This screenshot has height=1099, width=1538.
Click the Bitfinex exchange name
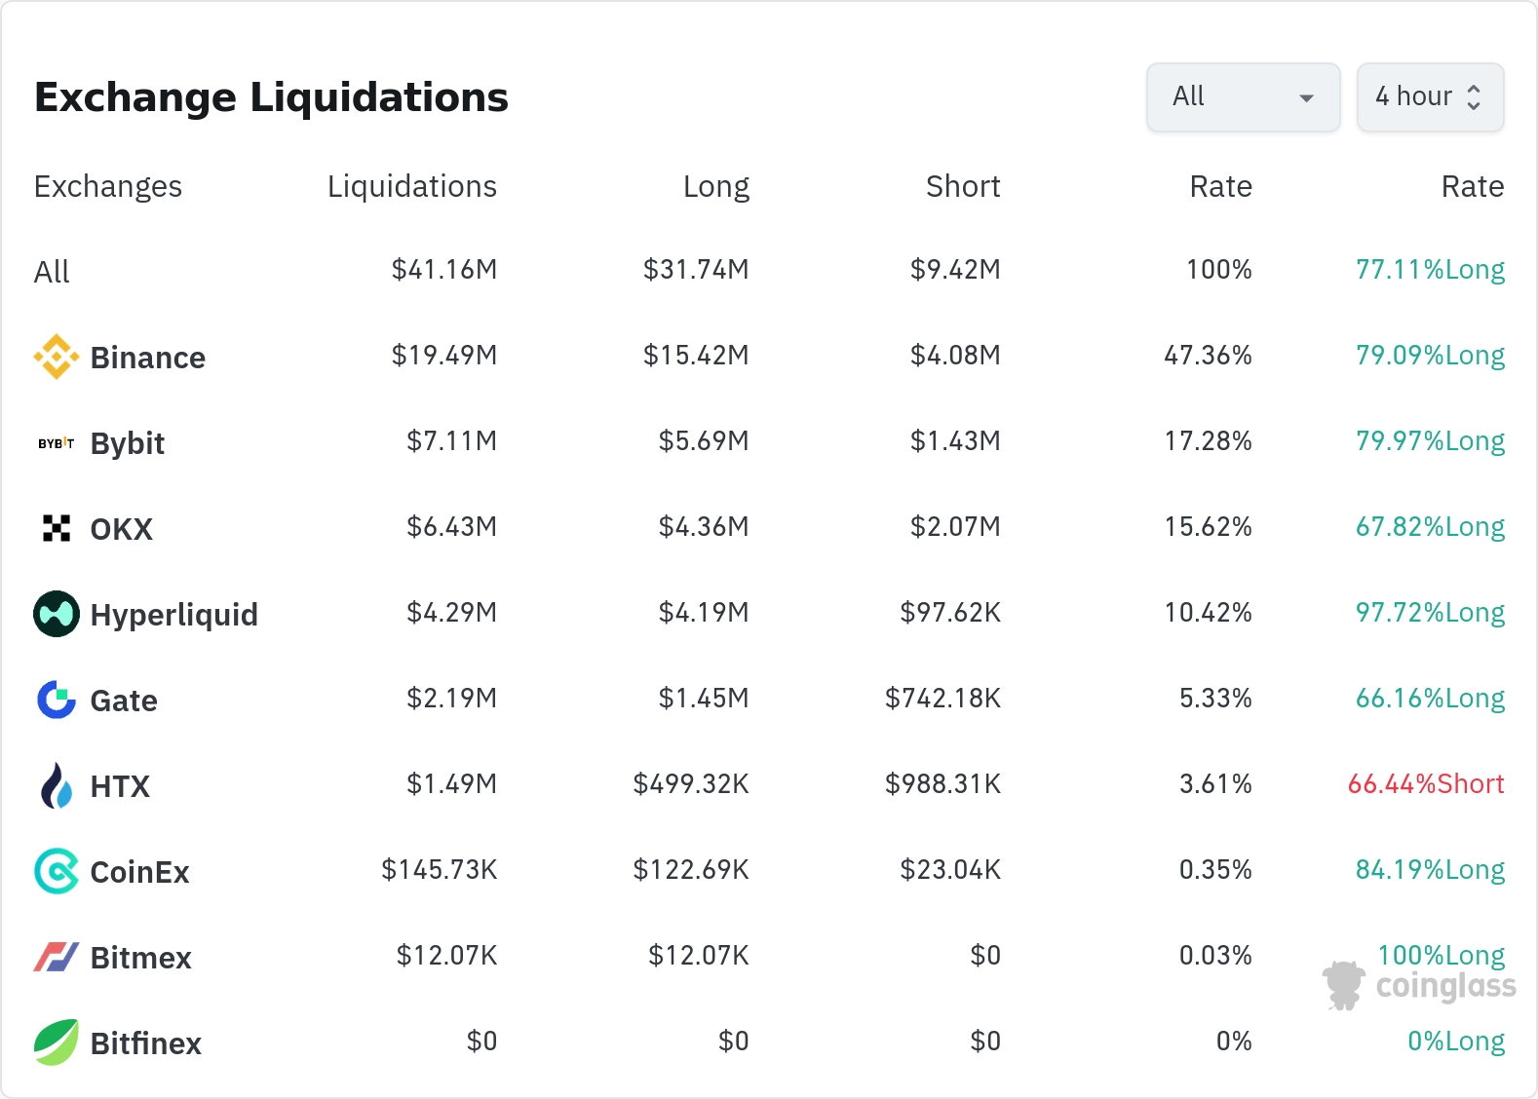(145, 1043)
